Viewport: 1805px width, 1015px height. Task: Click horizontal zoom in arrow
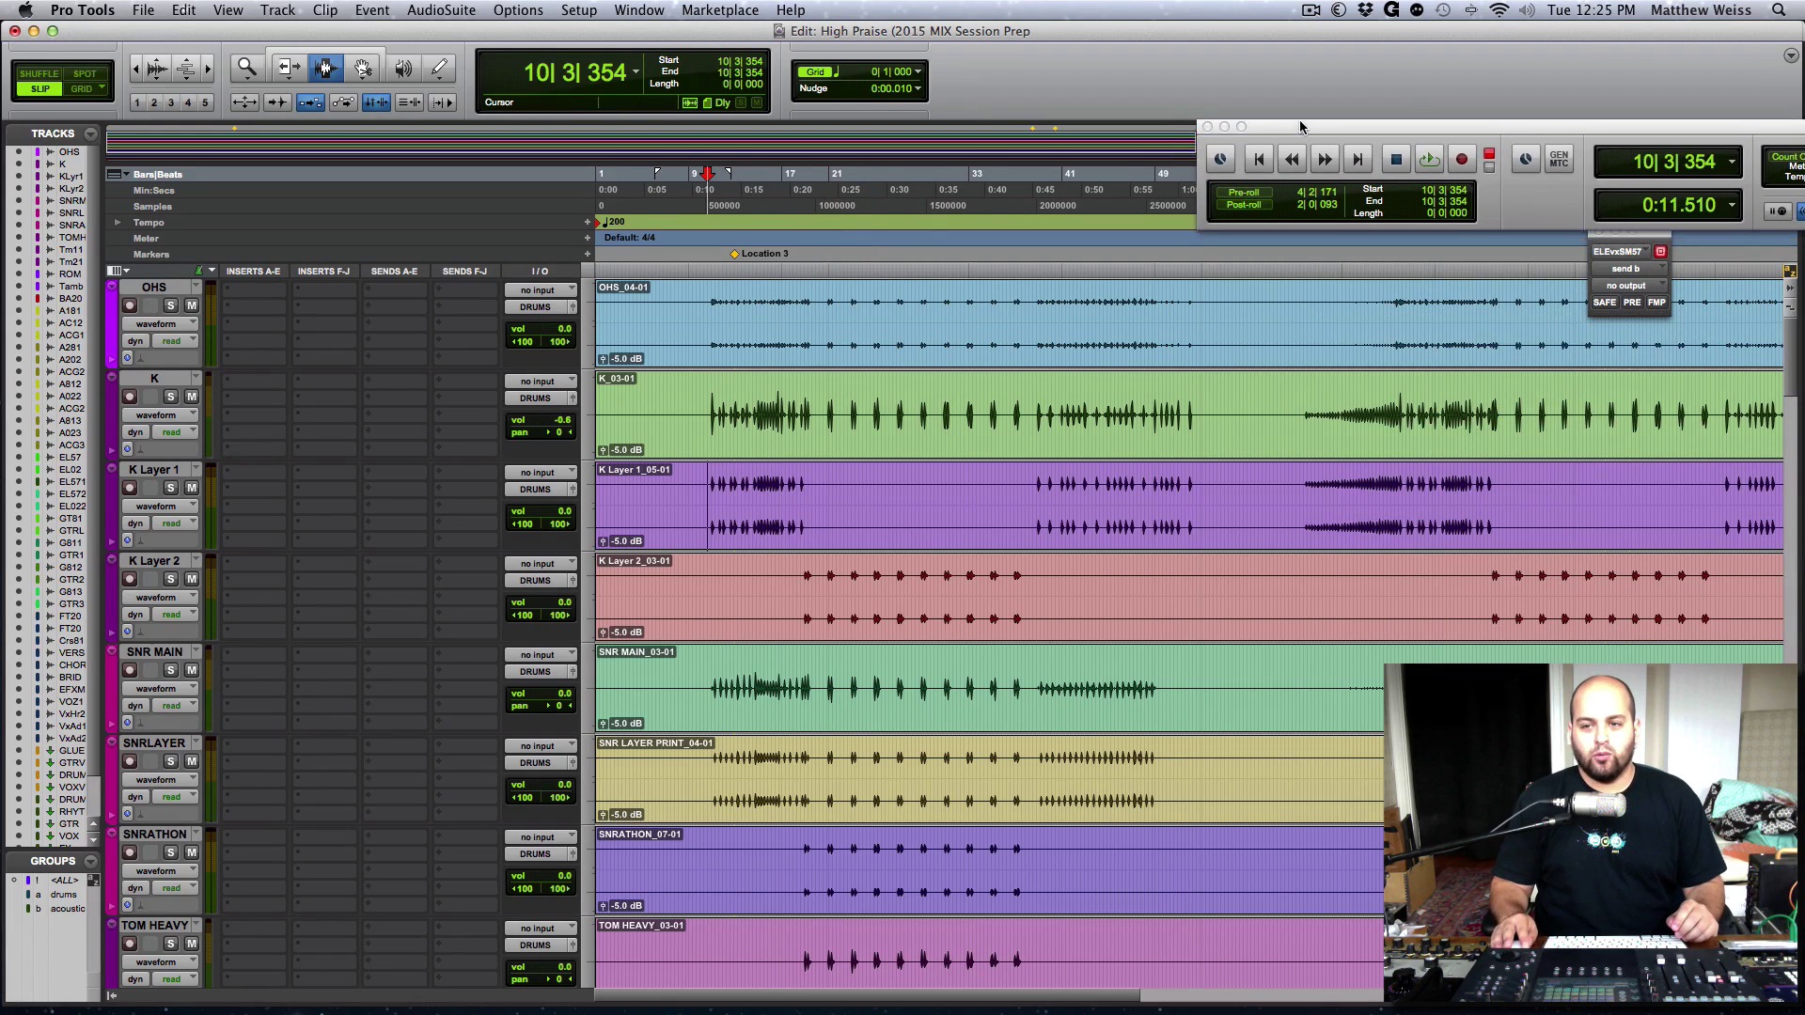208,68
